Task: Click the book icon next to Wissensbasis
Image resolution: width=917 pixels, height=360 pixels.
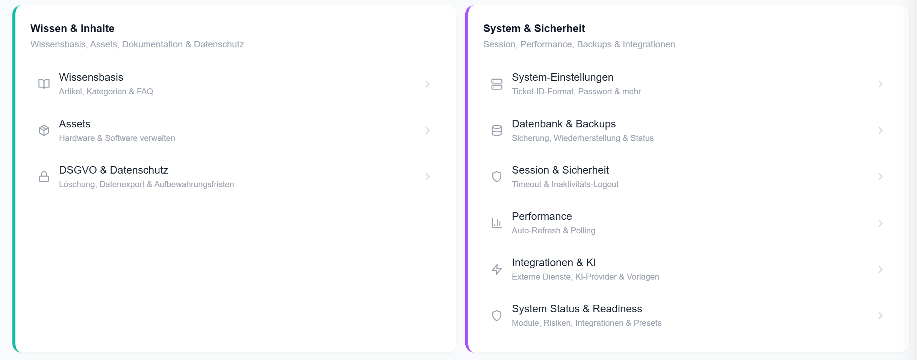Action: coord(44,84)
